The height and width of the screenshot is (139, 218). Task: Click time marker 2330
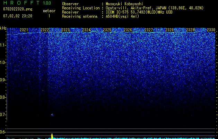(x=211, y=30)
